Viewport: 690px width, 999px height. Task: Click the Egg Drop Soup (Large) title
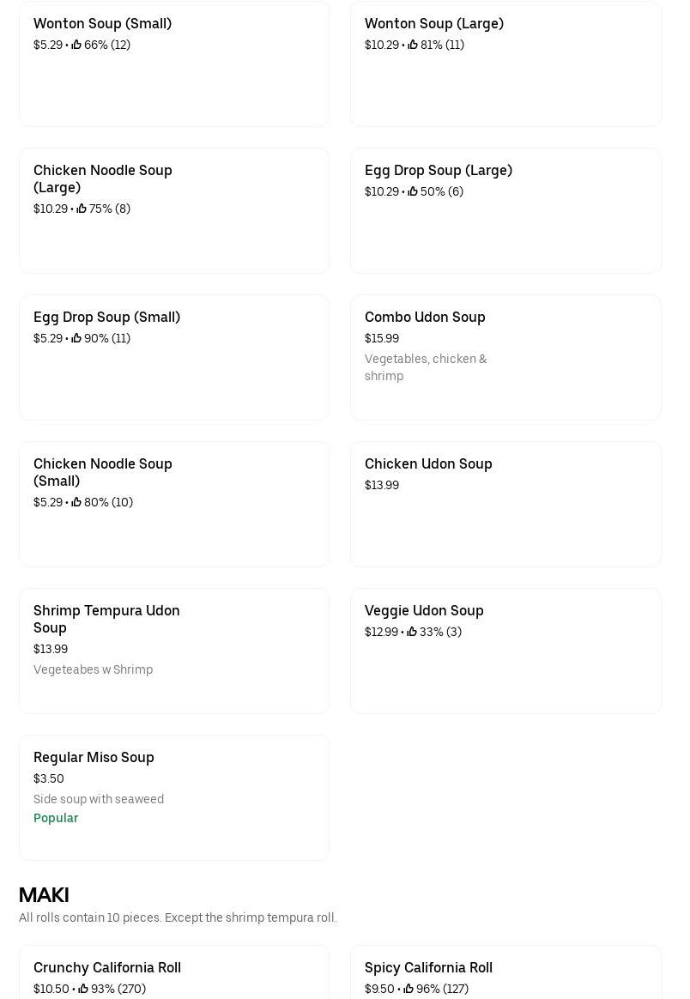pos(439,170)
